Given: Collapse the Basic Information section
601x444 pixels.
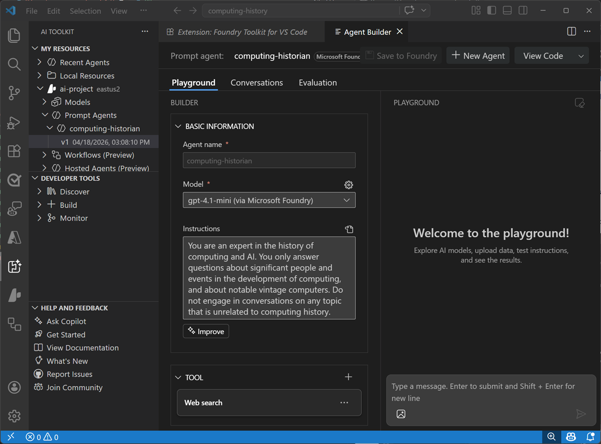Looking at the screenshot, I should pos(178,126).
